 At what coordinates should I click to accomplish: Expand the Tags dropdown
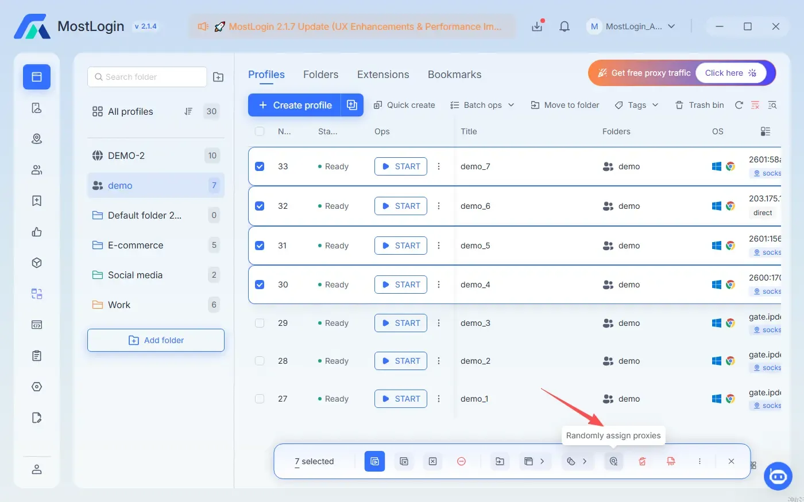636,105
